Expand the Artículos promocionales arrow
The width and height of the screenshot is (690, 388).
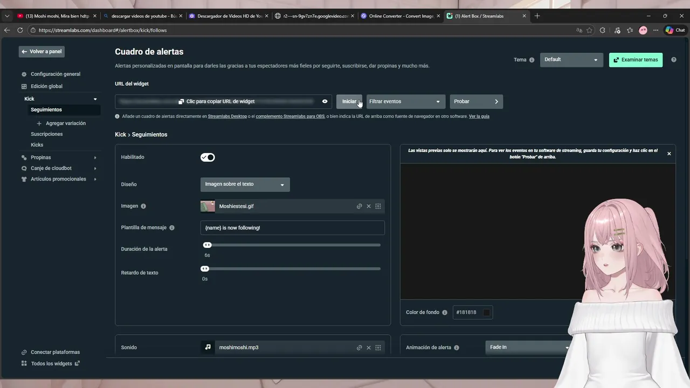point(95,179)
